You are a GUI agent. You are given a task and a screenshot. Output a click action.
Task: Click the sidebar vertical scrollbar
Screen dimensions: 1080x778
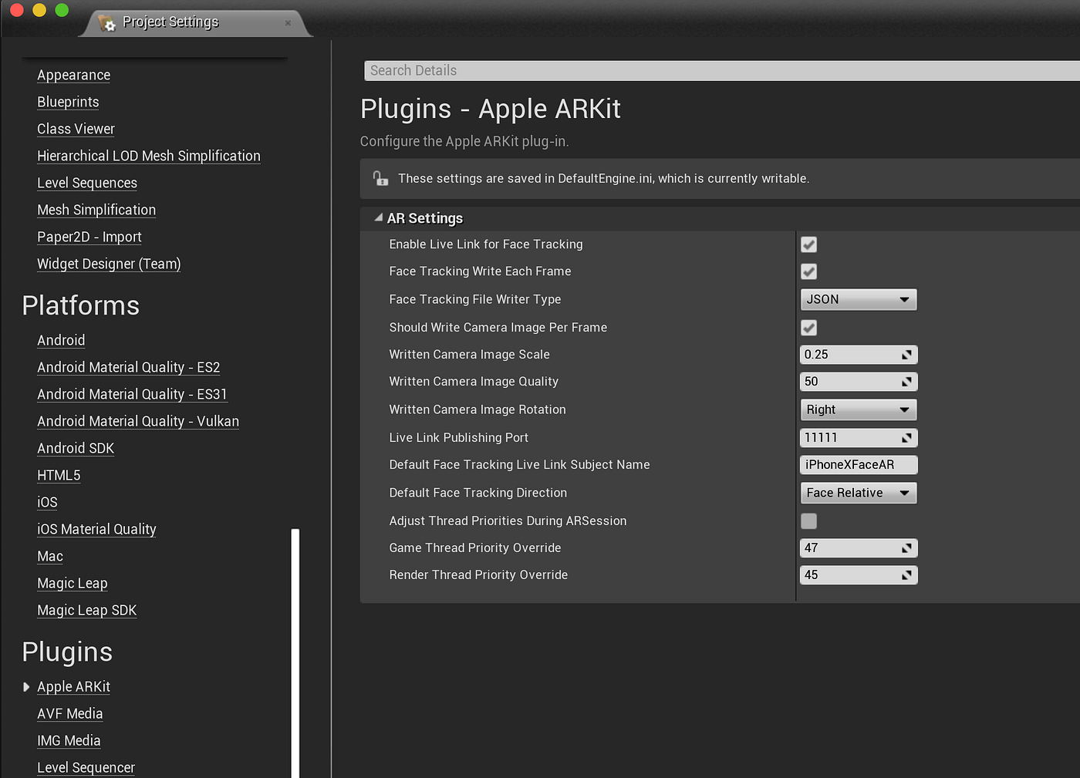coord(295,652)
